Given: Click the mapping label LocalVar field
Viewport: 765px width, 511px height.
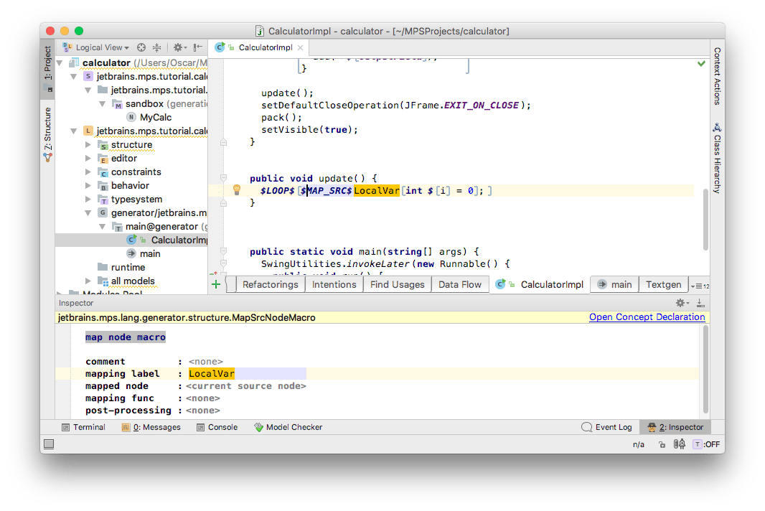Looking at the screenshot, I should pos(212,374).
